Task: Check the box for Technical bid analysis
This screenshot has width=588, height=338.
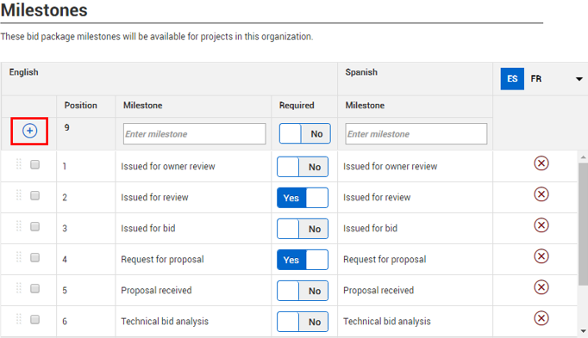Action: pos(34,320)
